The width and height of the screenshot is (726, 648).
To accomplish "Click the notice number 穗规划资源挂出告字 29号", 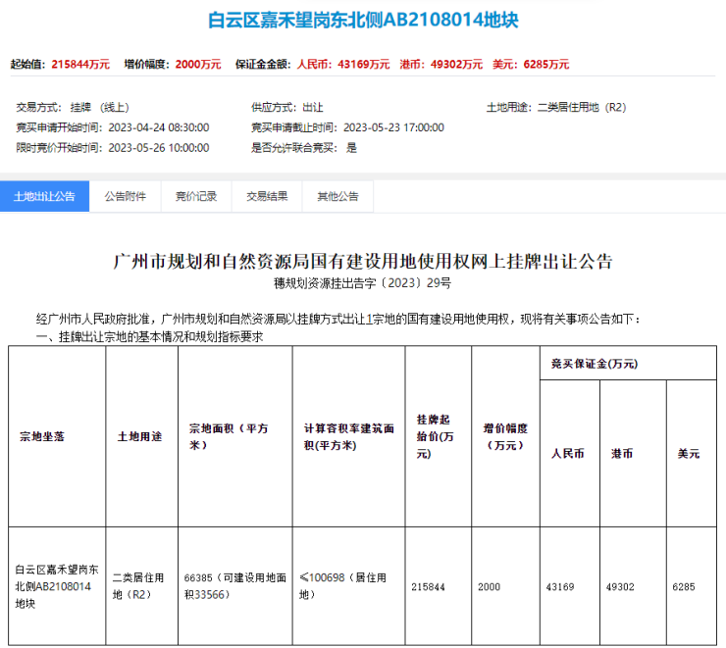I will pyautogui.click(x=363, y=283).
